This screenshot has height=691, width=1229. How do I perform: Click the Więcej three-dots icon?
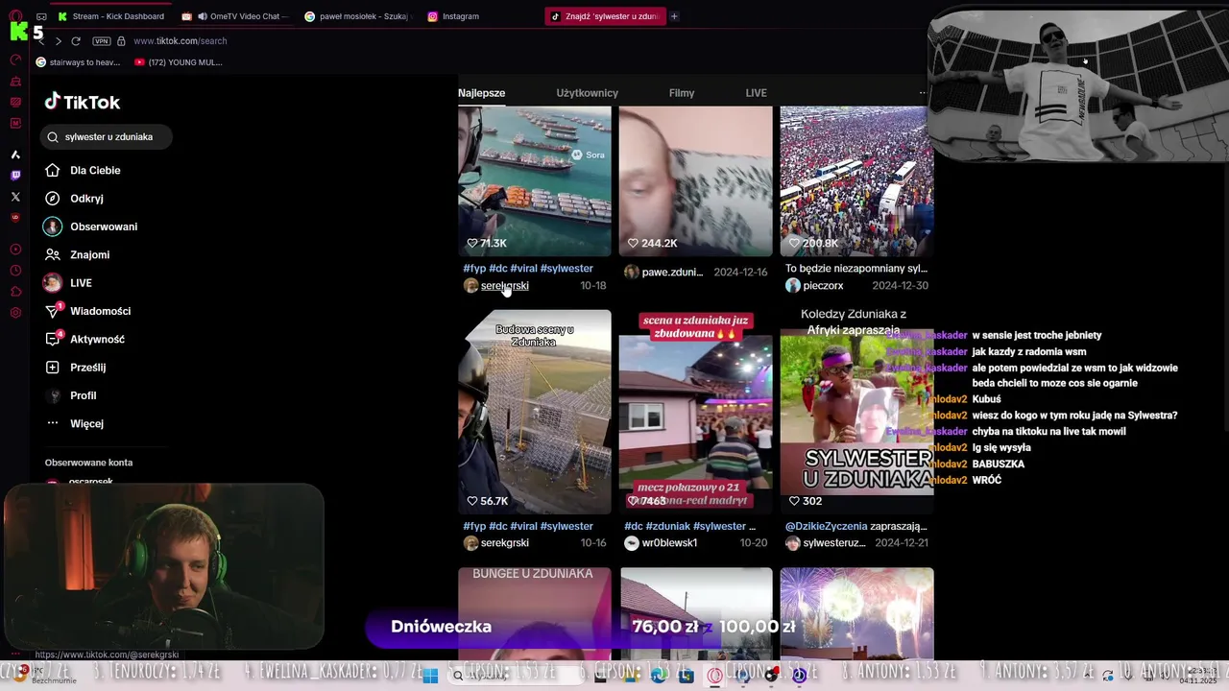[x=53, y=423]
